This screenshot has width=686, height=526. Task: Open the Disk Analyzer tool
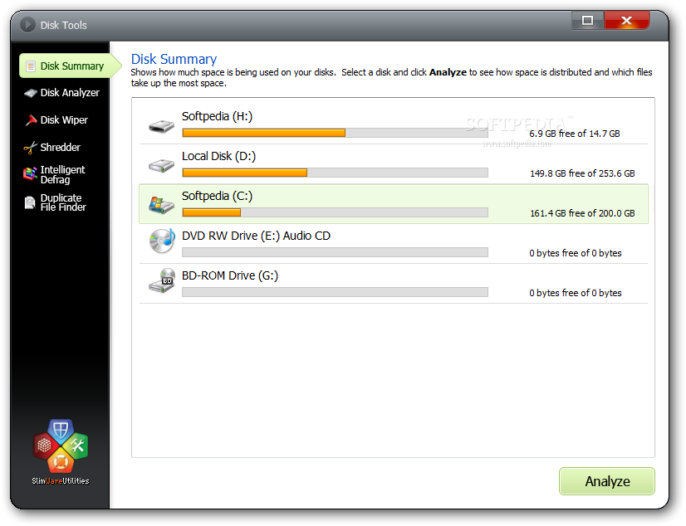pos(61,93)
